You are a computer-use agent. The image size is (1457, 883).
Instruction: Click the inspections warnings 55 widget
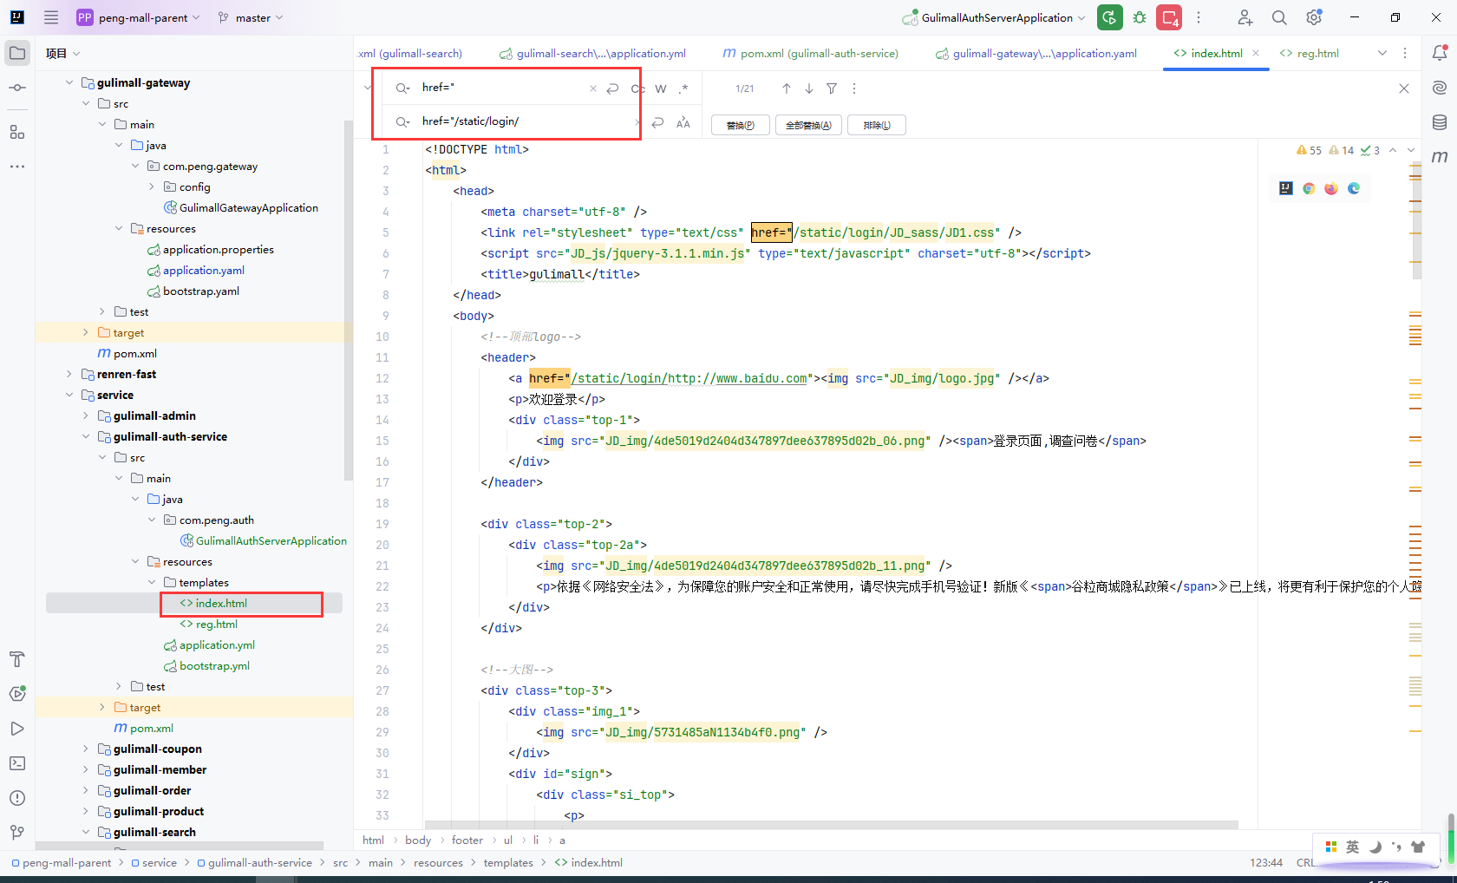(1310, 150)
